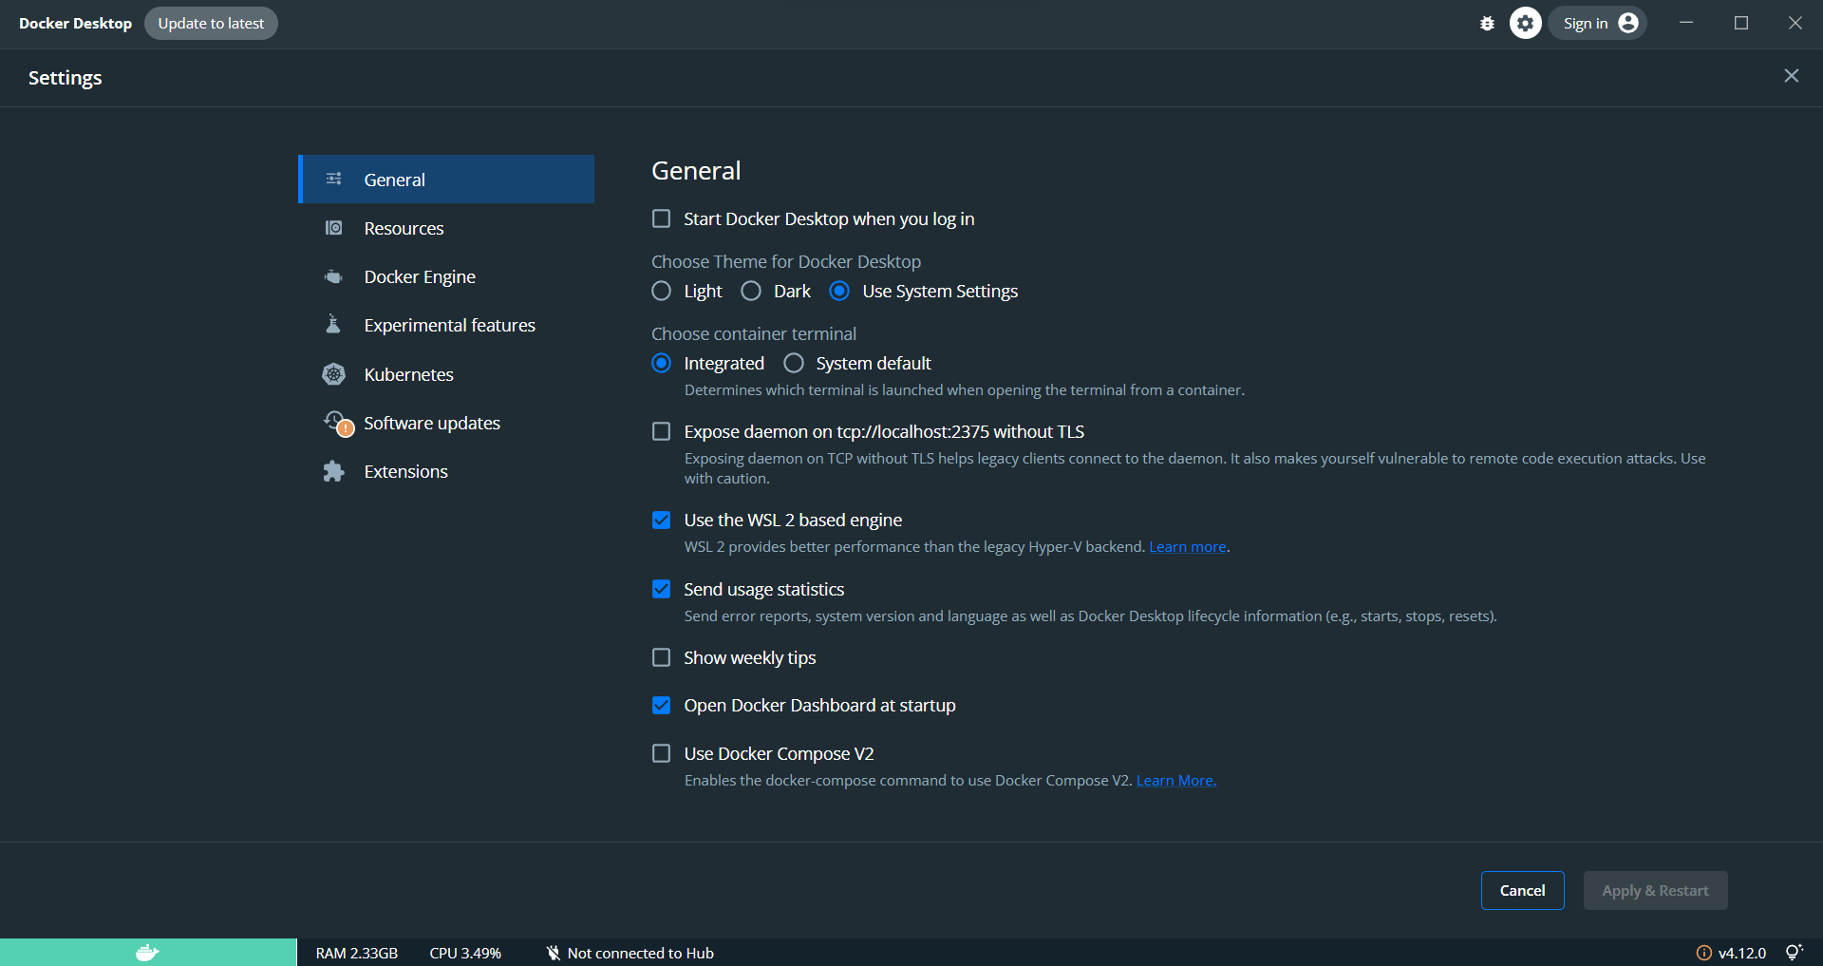Click the Apply & Restart button

coord(1655,890)
